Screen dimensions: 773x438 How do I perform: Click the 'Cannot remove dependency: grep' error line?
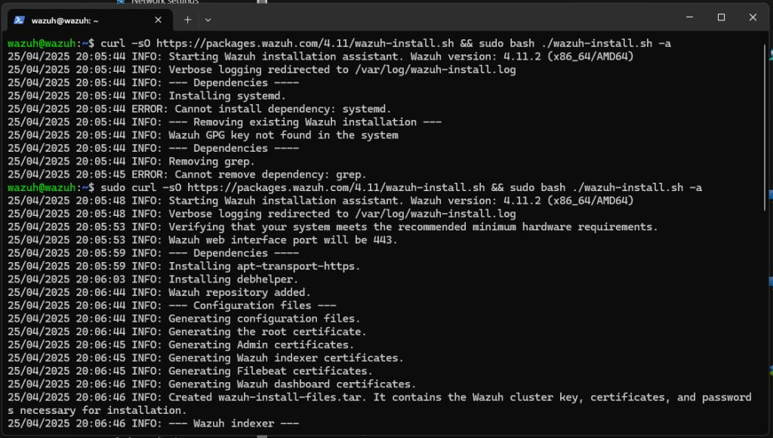click(187, 174)
